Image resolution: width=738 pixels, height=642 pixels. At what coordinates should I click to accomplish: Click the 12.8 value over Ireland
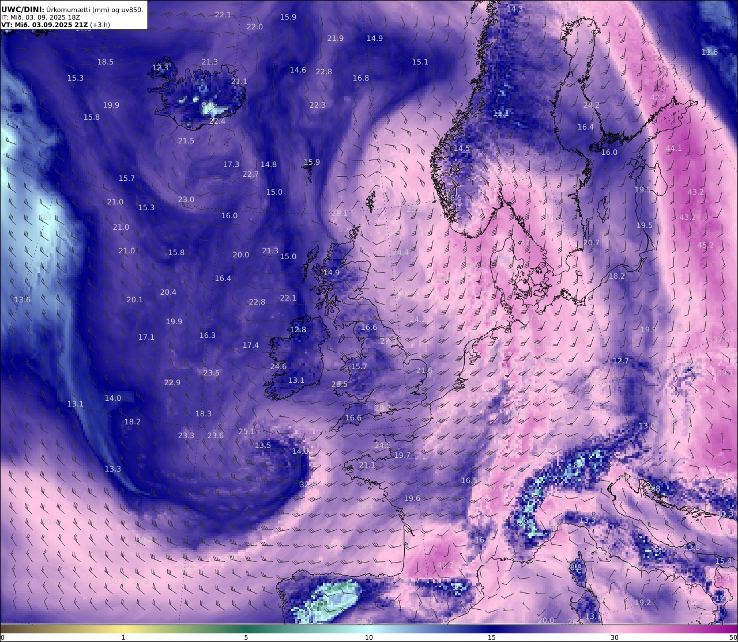(x=298, y=330)
